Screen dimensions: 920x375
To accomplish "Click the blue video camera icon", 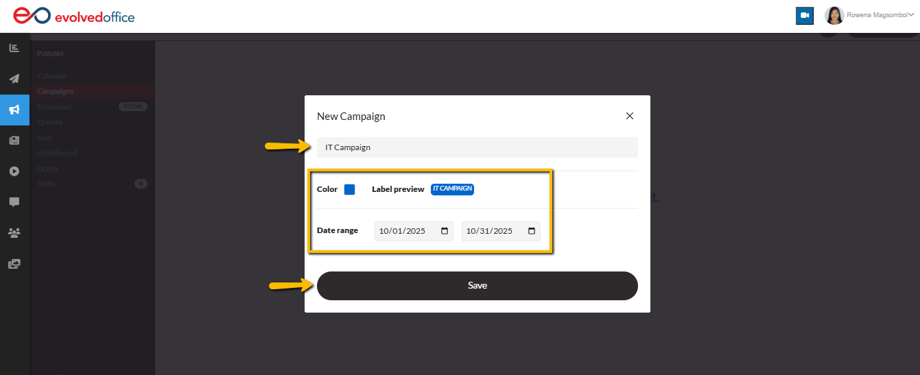I will 805,16.
